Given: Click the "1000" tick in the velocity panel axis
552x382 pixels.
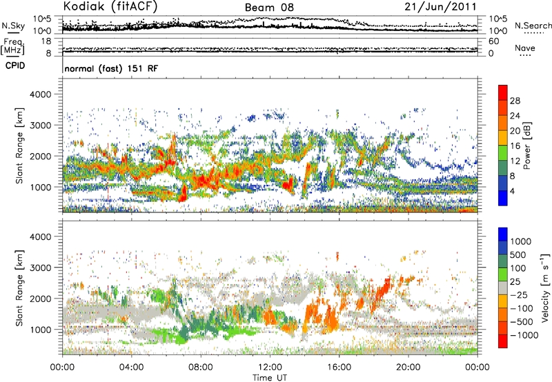Looking at the screenshot, I should pos(40,330).
